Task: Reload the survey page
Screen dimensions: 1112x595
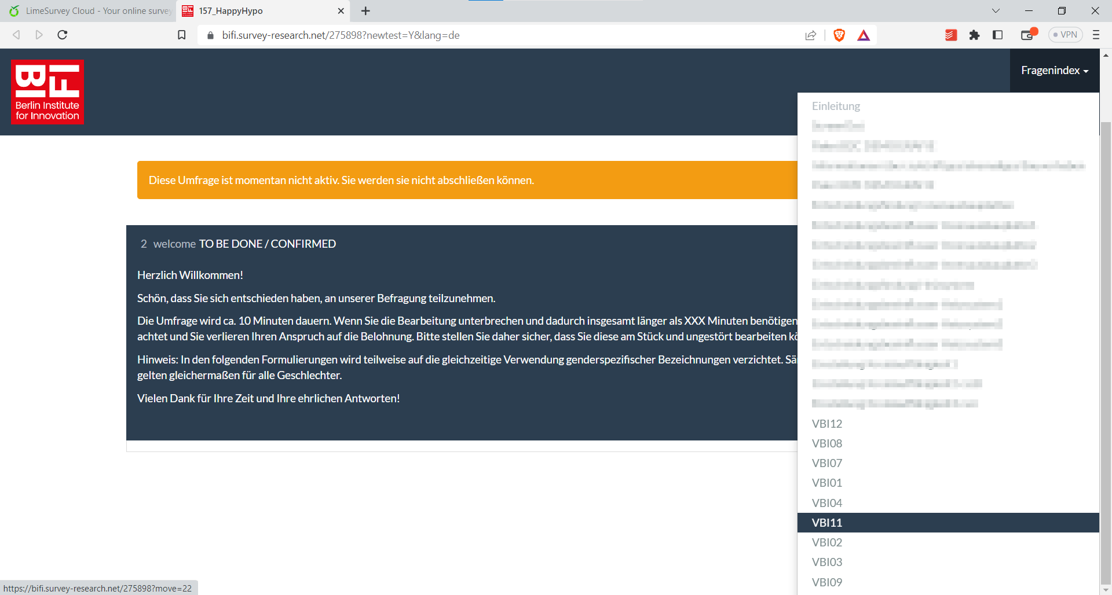Action: pyautogui.click(x=63, y=35)
